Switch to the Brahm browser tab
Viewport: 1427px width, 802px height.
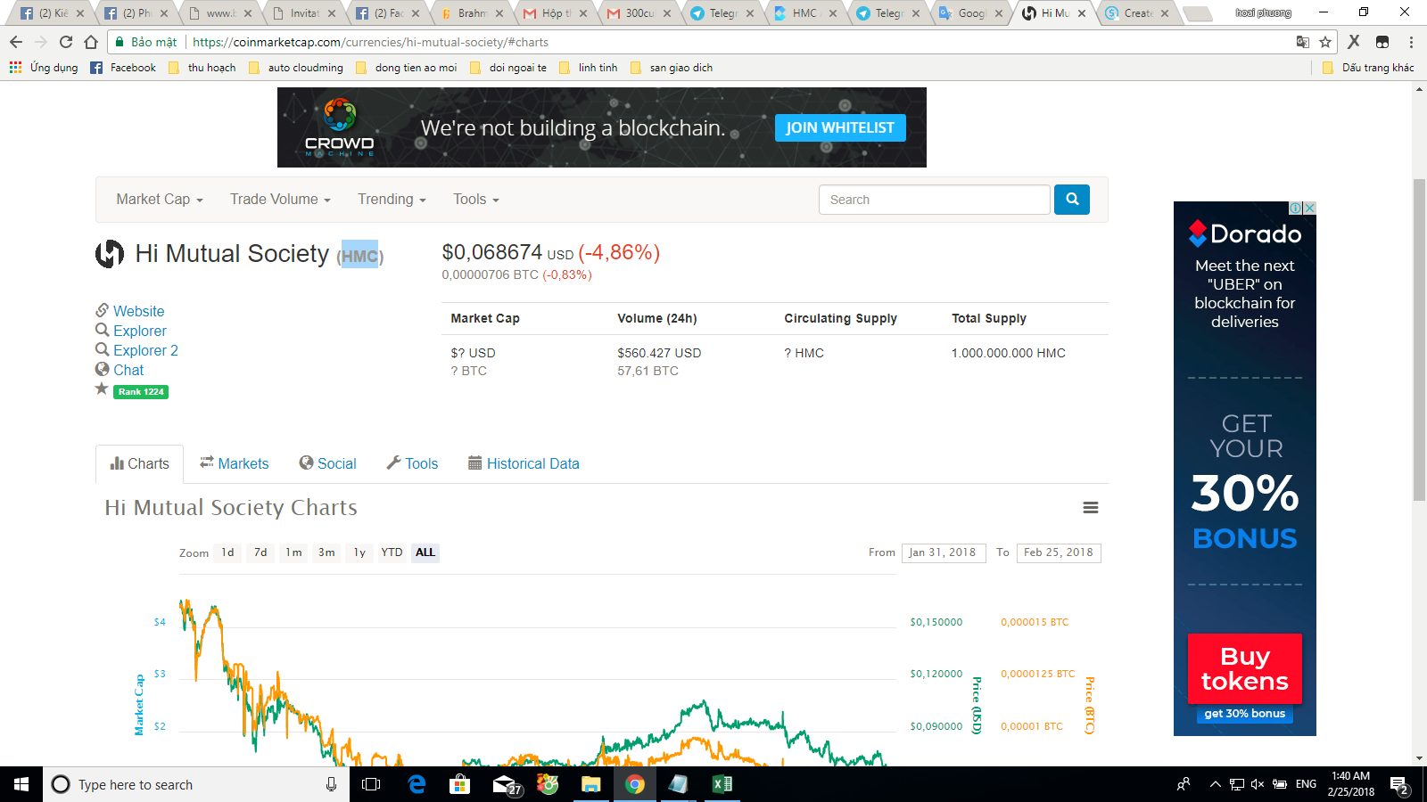pyautogui.click(x=471, y=13)
